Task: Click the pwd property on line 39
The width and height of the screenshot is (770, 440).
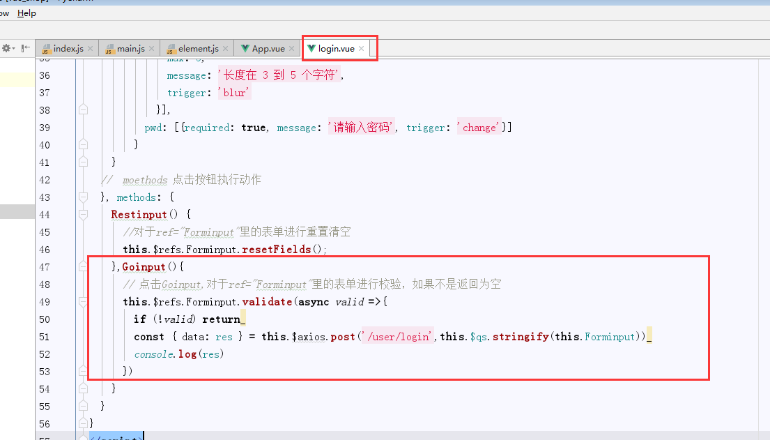Action: coord(153,128)
